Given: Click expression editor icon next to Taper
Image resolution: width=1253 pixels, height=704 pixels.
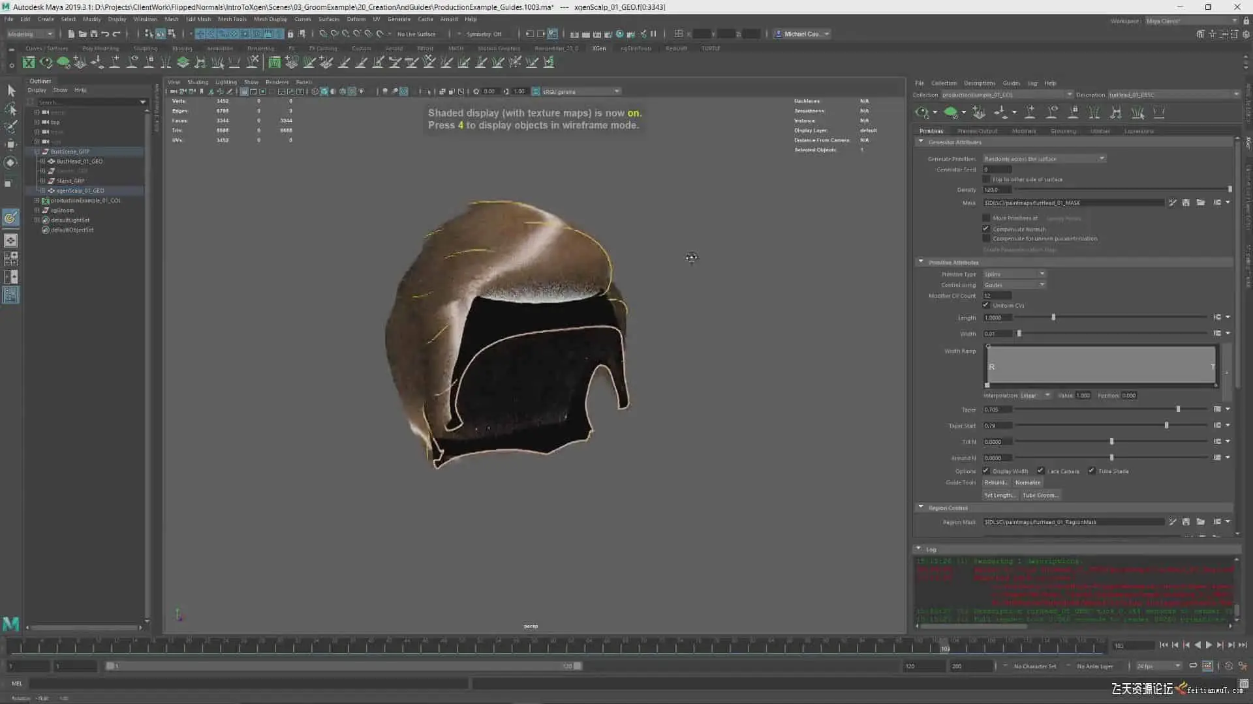Looking at the screenshot, I should [x=1217, y=409].
